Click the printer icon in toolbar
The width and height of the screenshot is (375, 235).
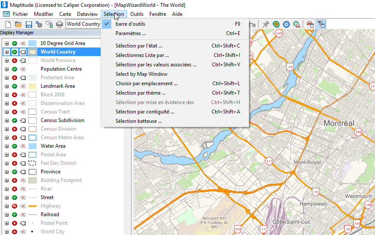click(60, 24)
